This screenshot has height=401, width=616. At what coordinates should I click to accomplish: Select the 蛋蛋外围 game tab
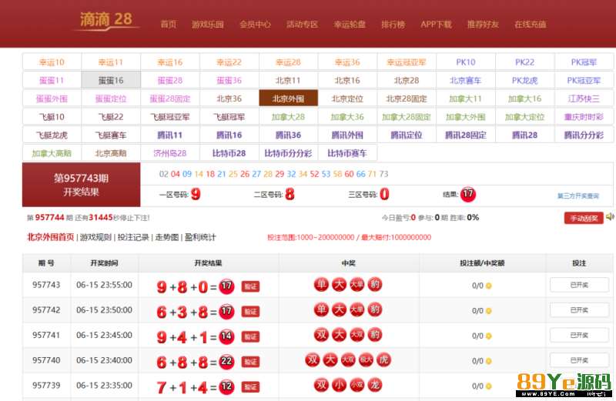[52, 99]
